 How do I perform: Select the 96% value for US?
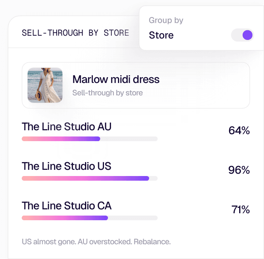tap(239, 170)
